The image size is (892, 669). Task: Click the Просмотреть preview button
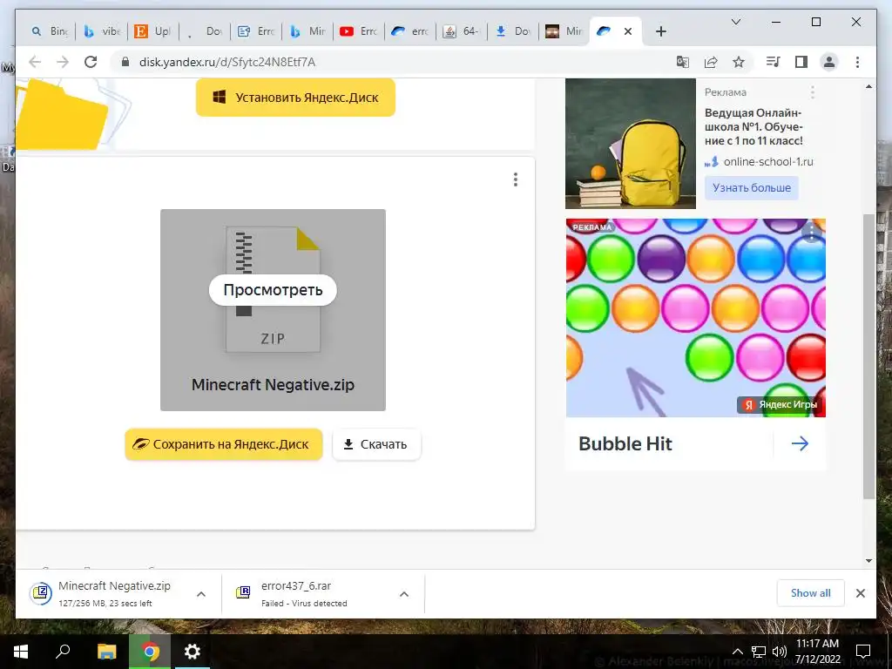tap(273, 290)
